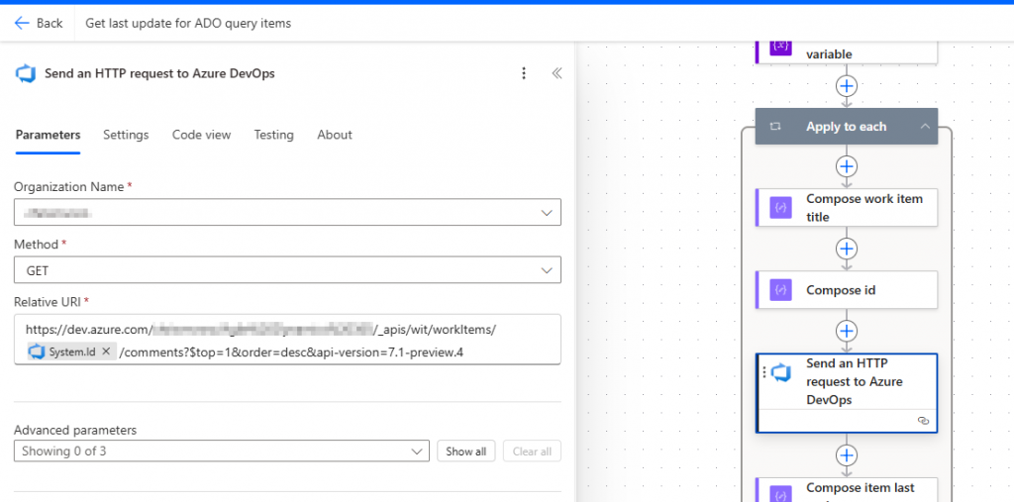1014x502 pixels.
Task: Open the Testing tab
Action: click(273, 135)
